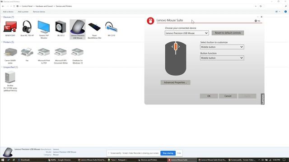The height and width of the screenshot is (162, 289).
Task: Click the orange scroll wheel on mouse diagram
Action: pos(176,47)
